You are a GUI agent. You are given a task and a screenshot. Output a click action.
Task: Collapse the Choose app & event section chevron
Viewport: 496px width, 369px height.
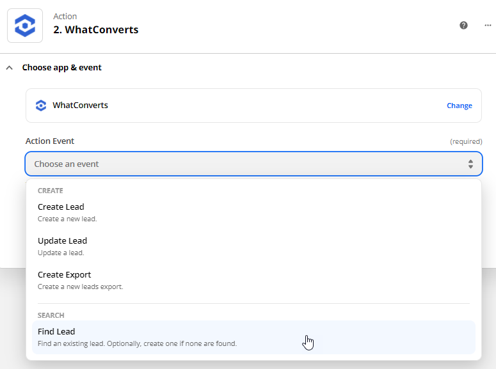coord(10,68)
